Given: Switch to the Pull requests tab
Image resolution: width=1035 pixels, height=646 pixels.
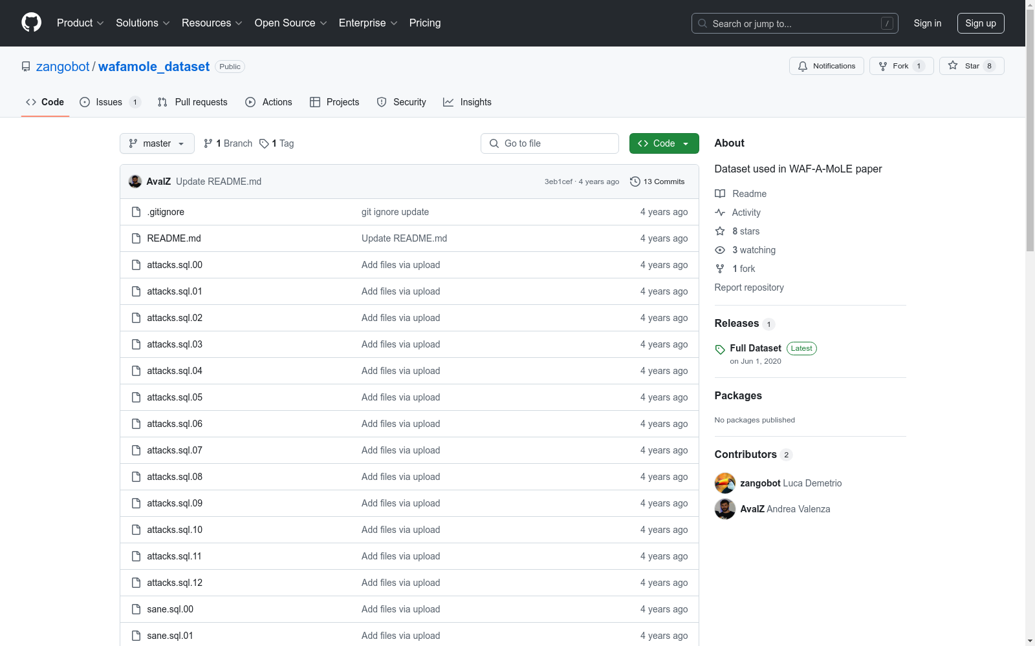Looking at the screenshot, I should click(193, 102).
